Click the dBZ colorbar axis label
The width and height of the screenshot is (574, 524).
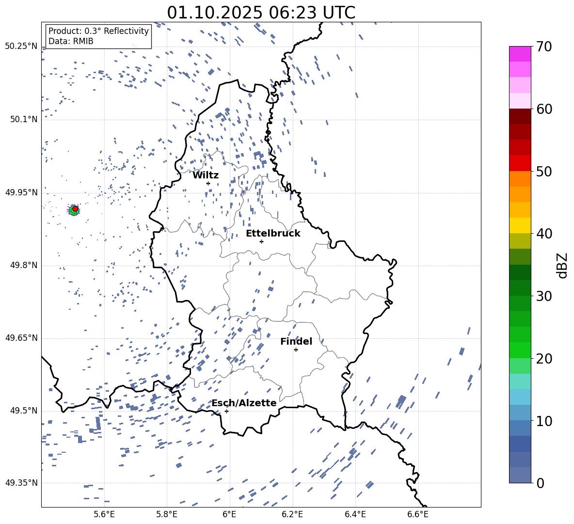[x=562, y=265]
